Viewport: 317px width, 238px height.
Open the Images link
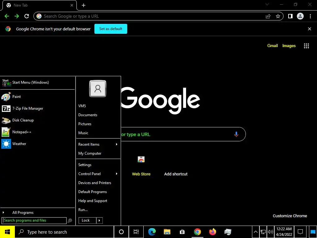289,46
